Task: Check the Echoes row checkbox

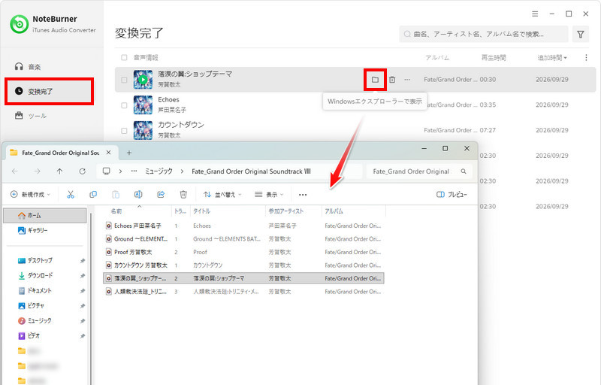Action: [124, 105]
